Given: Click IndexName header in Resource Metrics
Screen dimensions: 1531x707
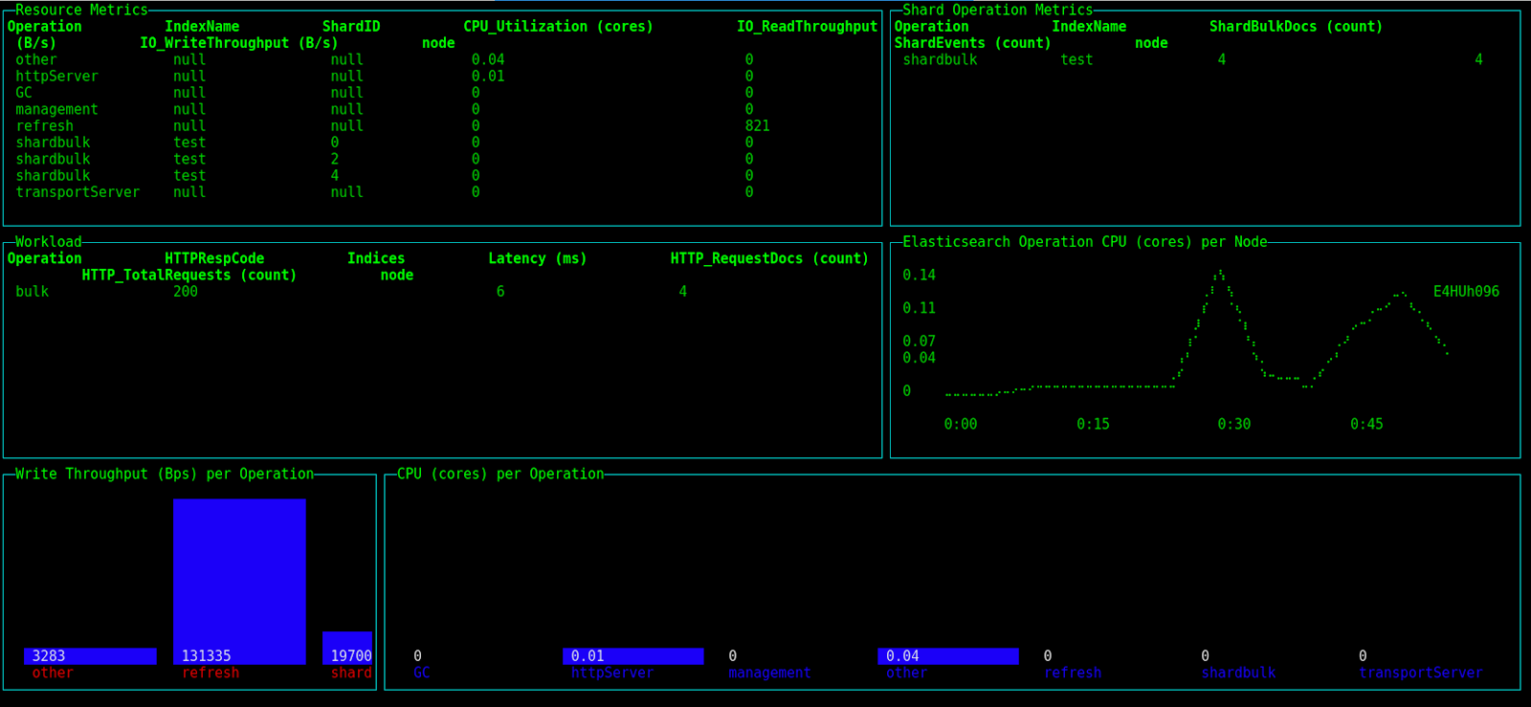Looking at the screenshot, I should (202, 27).
